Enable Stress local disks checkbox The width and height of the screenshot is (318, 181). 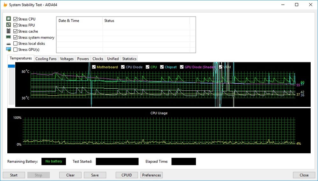pos(15,44)
